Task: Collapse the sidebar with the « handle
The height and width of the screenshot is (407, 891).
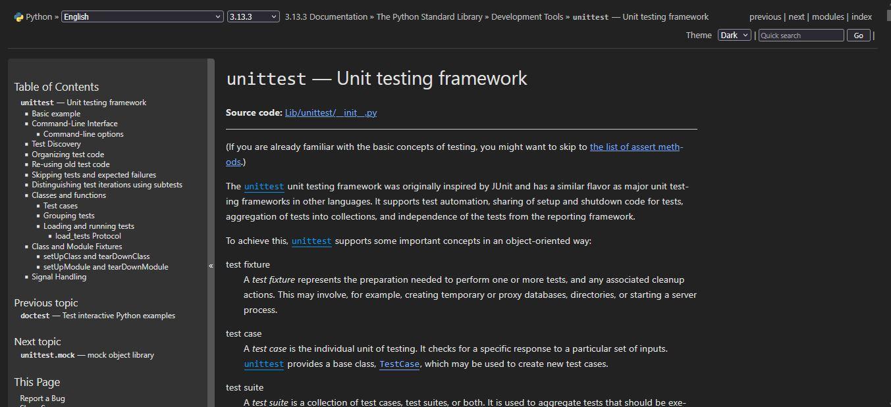Action: tap(211, 266)
